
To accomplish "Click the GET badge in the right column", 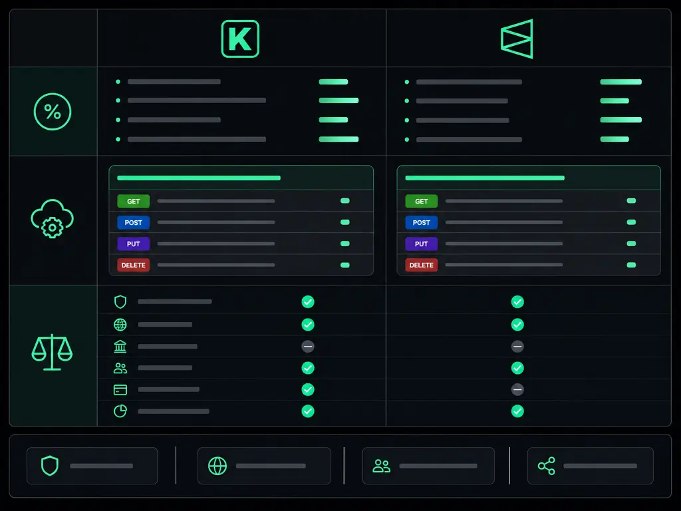I will [x=421, y=201].
